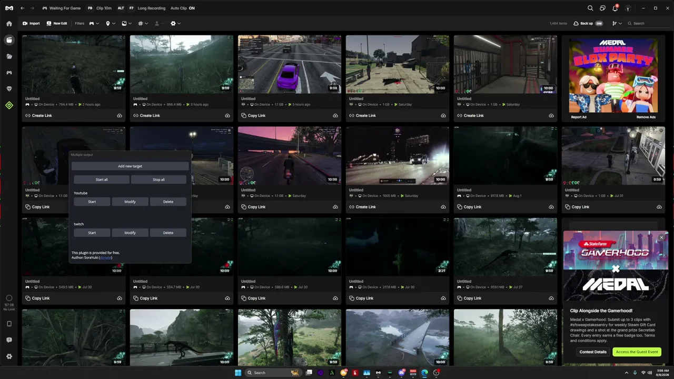Expand the gear filter dropdown
This screenshot has width=674, height=379.
coord(175,24)
